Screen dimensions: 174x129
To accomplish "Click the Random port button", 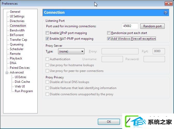I will (x=152, y=26).
